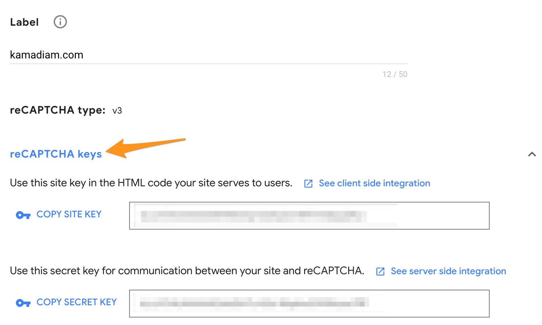Click the site key HTML instruction text
The image size is (542, 325).
(151, 183)
